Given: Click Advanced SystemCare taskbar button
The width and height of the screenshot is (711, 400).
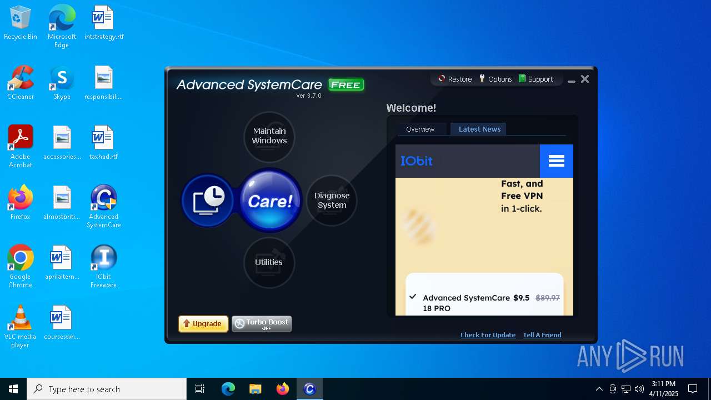Looking at the screenshot, I should (x=310, y=389).
